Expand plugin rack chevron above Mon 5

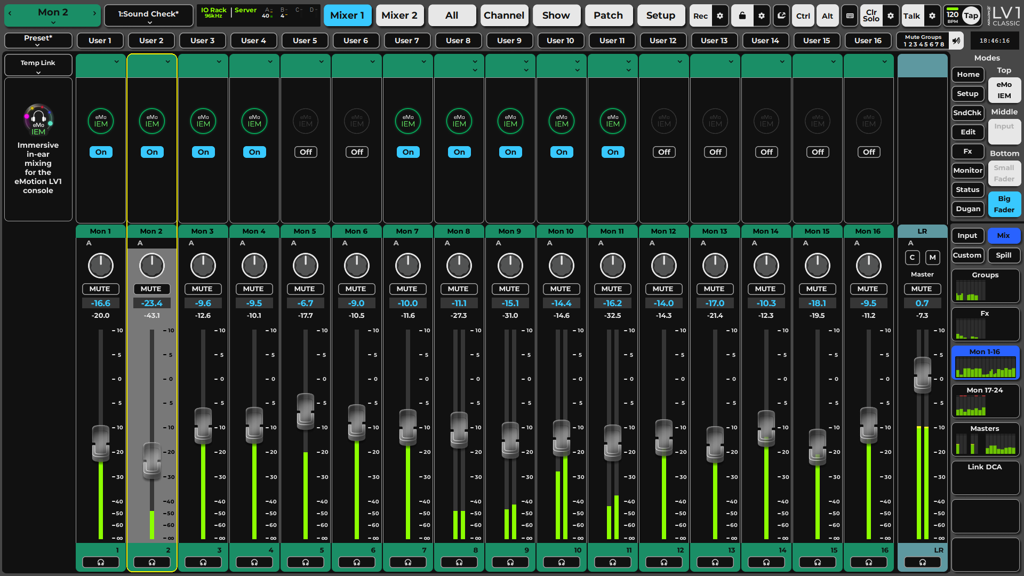pyautogui.click(x=321, y=62)
